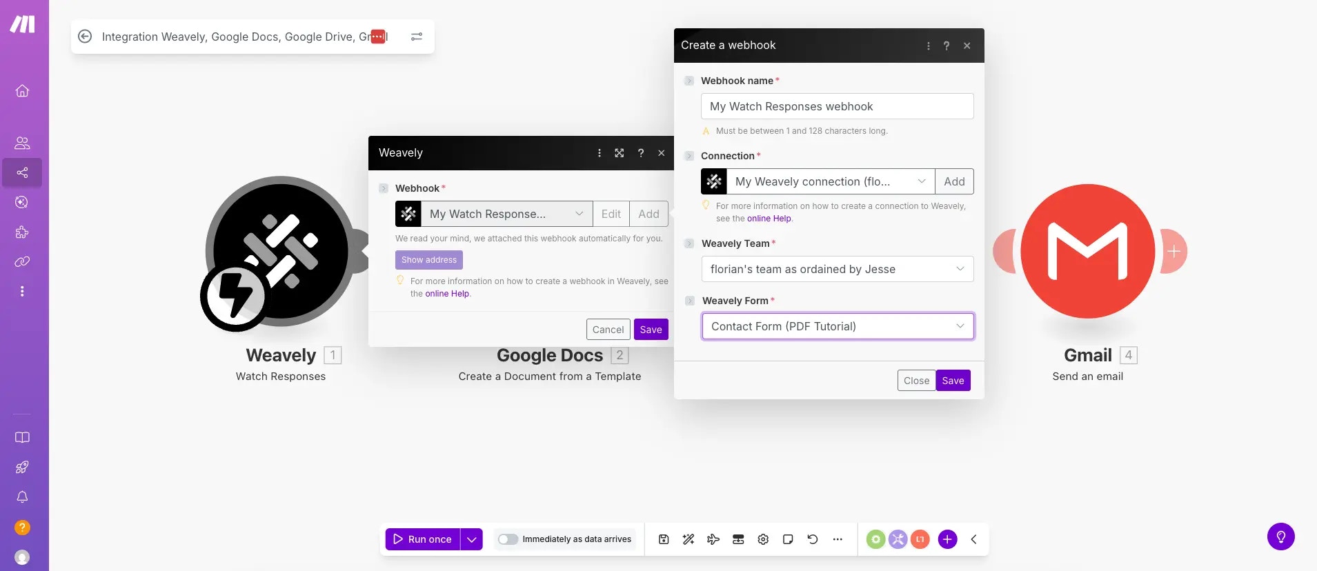Open the Scenarios share icon in sidebar
The height and width of the screenshot is (571, 1317).
22,172
